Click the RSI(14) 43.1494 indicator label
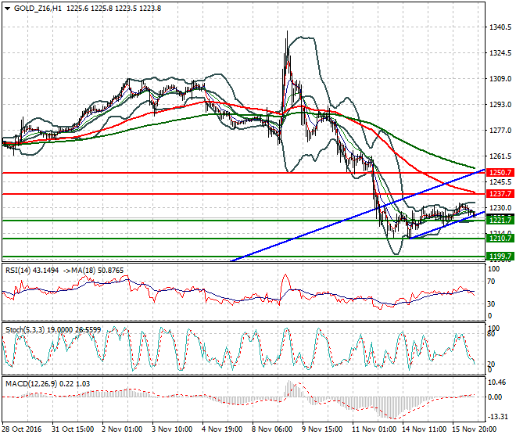The width and height of the screenshot is (516, 438). (x=32, y=271)
